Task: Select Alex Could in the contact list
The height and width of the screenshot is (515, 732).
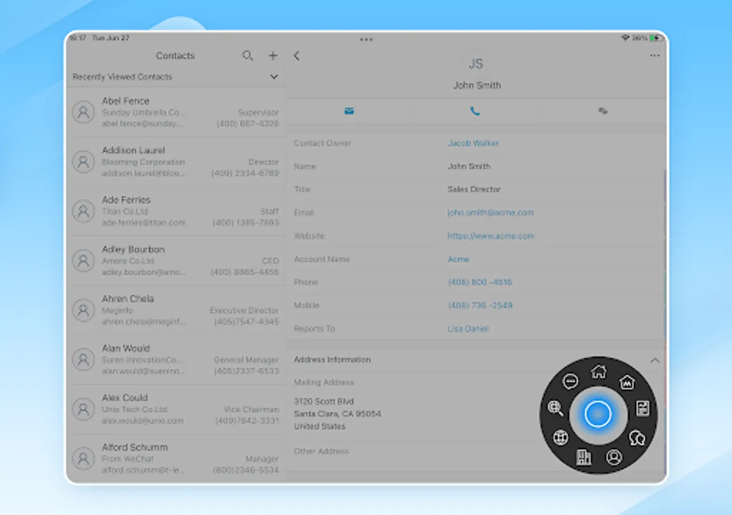Action: [x=176, y=409]
